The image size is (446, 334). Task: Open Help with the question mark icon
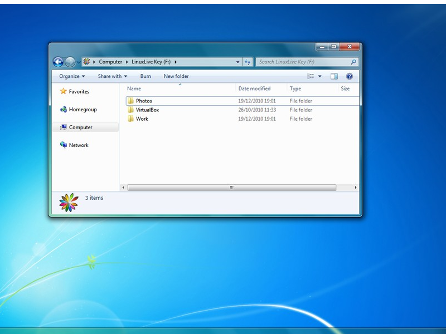[350, 76]
